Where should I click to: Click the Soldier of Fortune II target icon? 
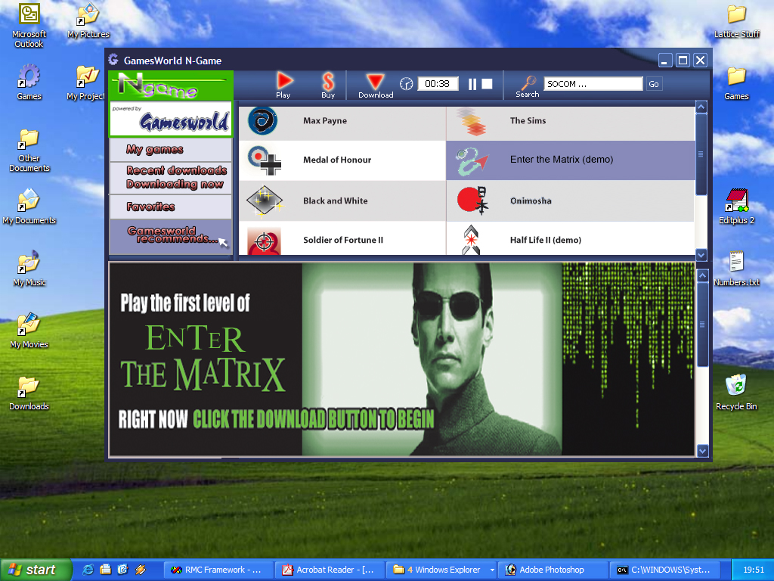point(263,240)
